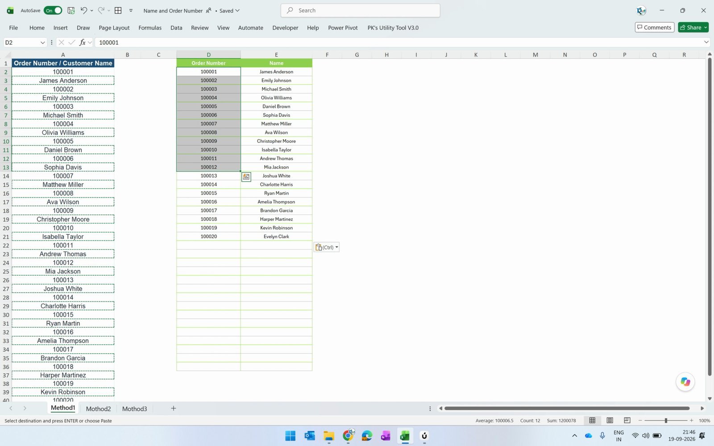The height and width of the screenshot is (446, 714).
Task: Click the formula bar Cancel X icon
Action: 61,42
